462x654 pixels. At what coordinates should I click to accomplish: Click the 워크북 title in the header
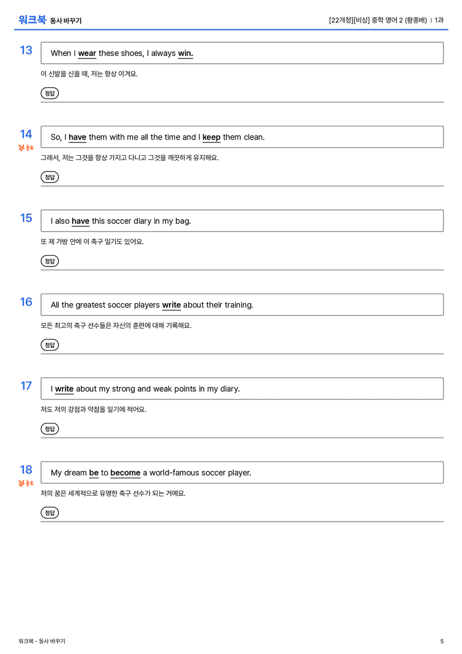tap(32, 19)
